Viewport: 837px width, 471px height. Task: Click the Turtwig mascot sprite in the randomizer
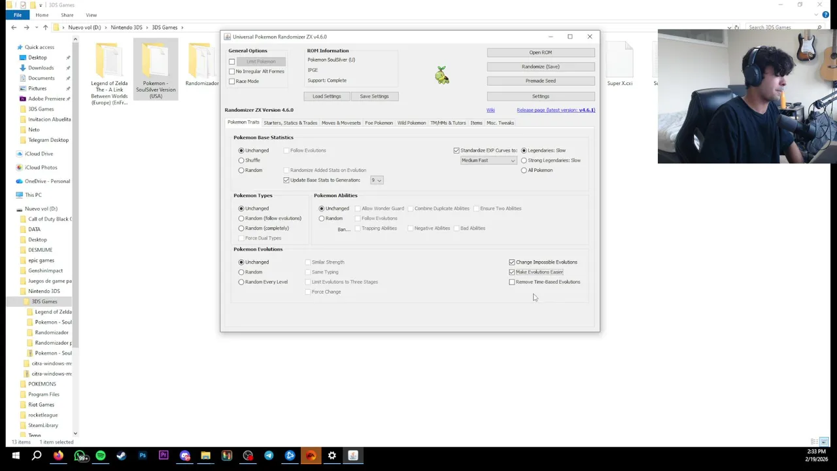pos(442,75)
